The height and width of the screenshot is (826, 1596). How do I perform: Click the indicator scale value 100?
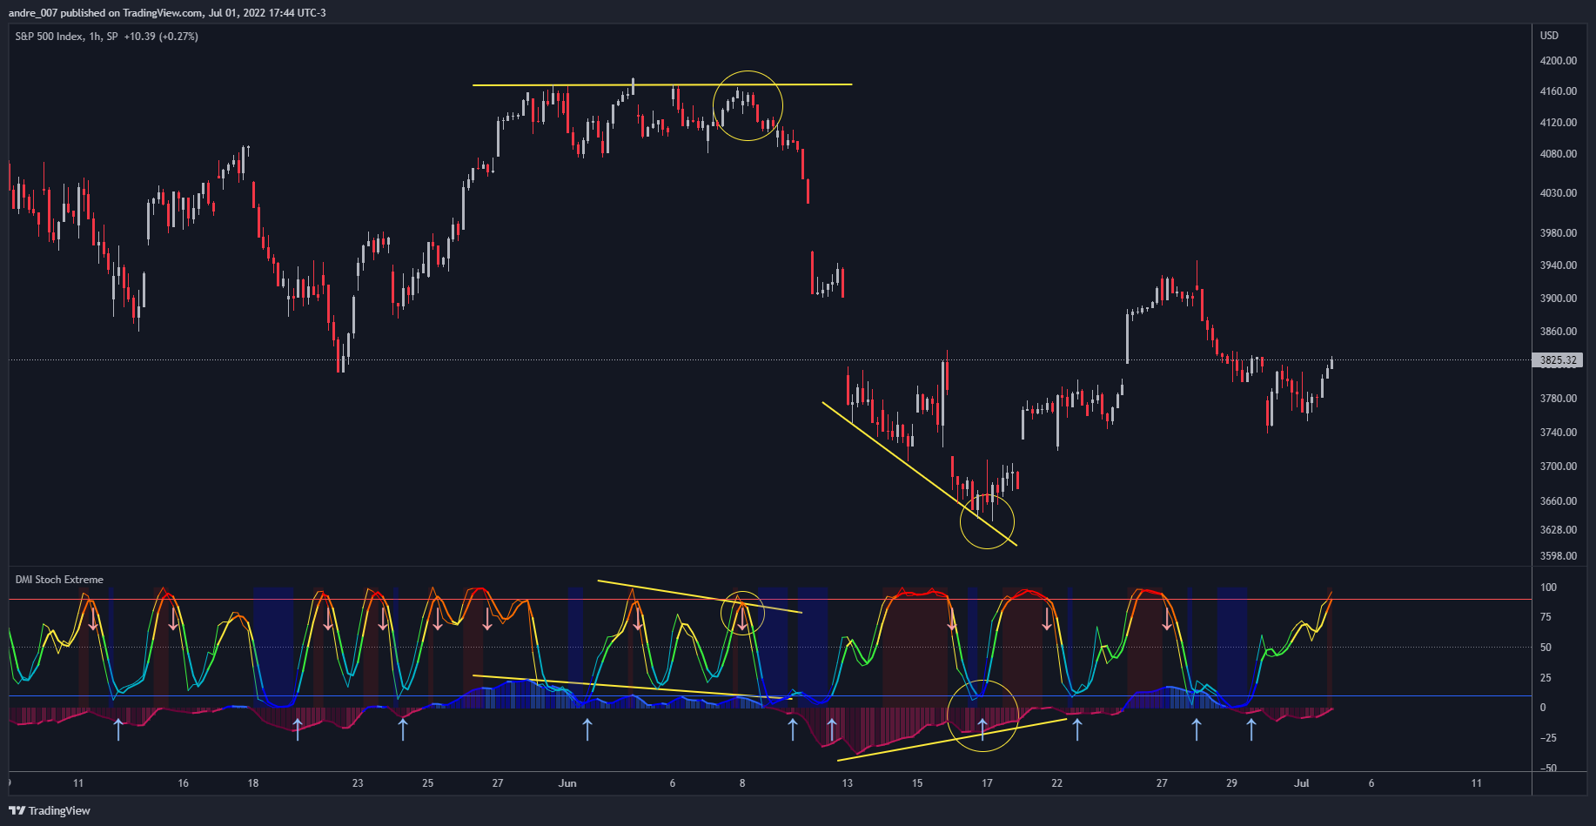click(x=1548, y=588)
